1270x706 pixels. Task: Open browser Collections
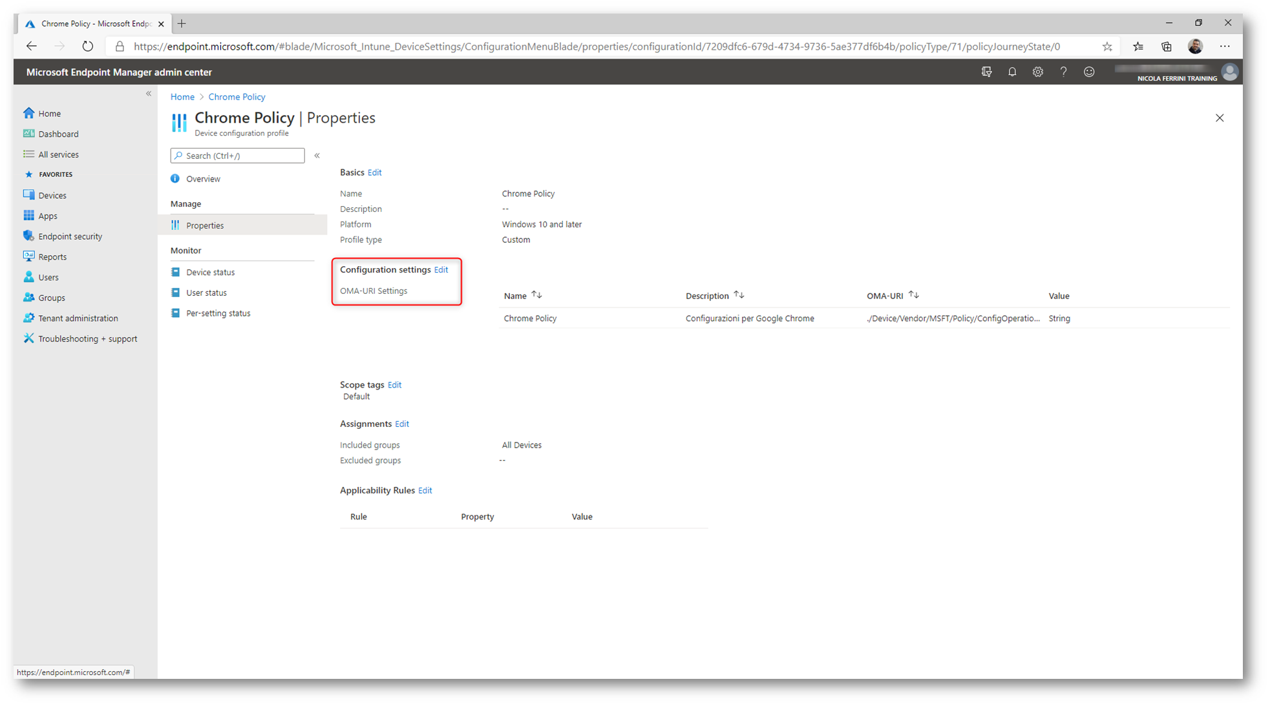pyautogui.click(x=1167, y=47)
